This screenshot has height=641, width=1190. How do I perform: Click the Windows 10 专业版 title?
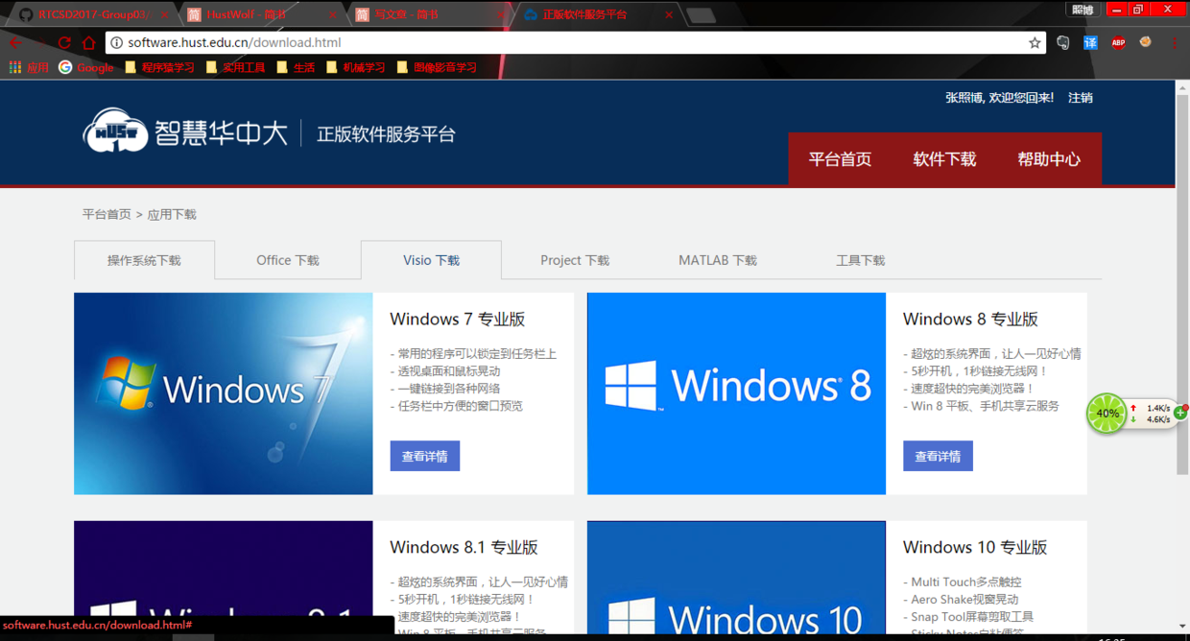click(x=975, y=548)
